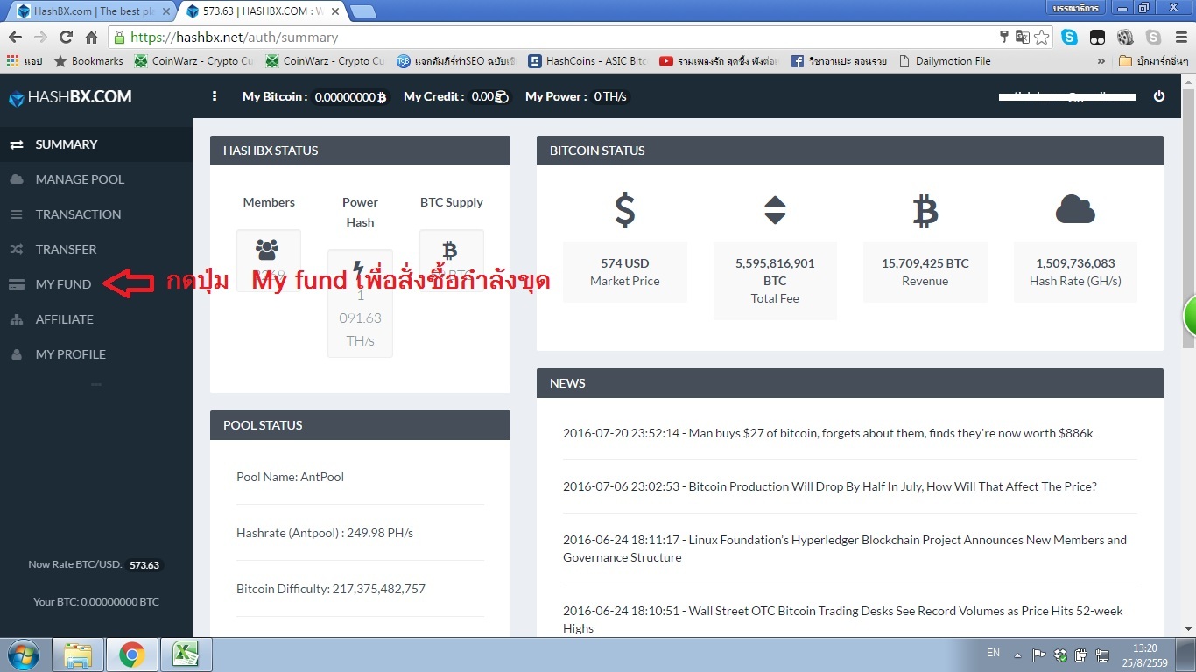Open the Affiliate page

pos(96,319)
